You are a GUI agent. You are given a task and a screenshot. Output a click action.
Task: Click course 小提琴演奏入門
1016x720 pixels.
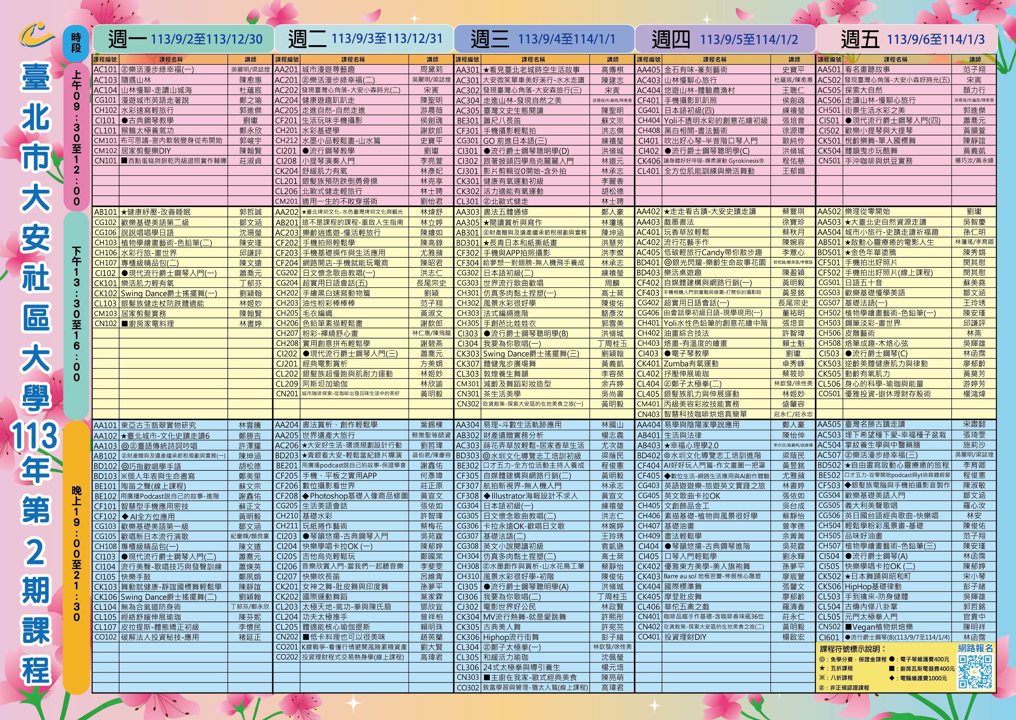[328, 161]
